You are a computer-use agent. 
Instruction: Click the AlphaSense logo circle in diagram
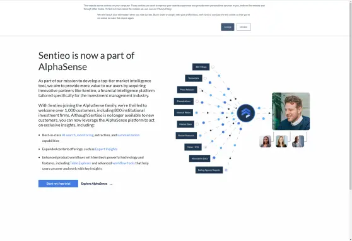point(246,113)
